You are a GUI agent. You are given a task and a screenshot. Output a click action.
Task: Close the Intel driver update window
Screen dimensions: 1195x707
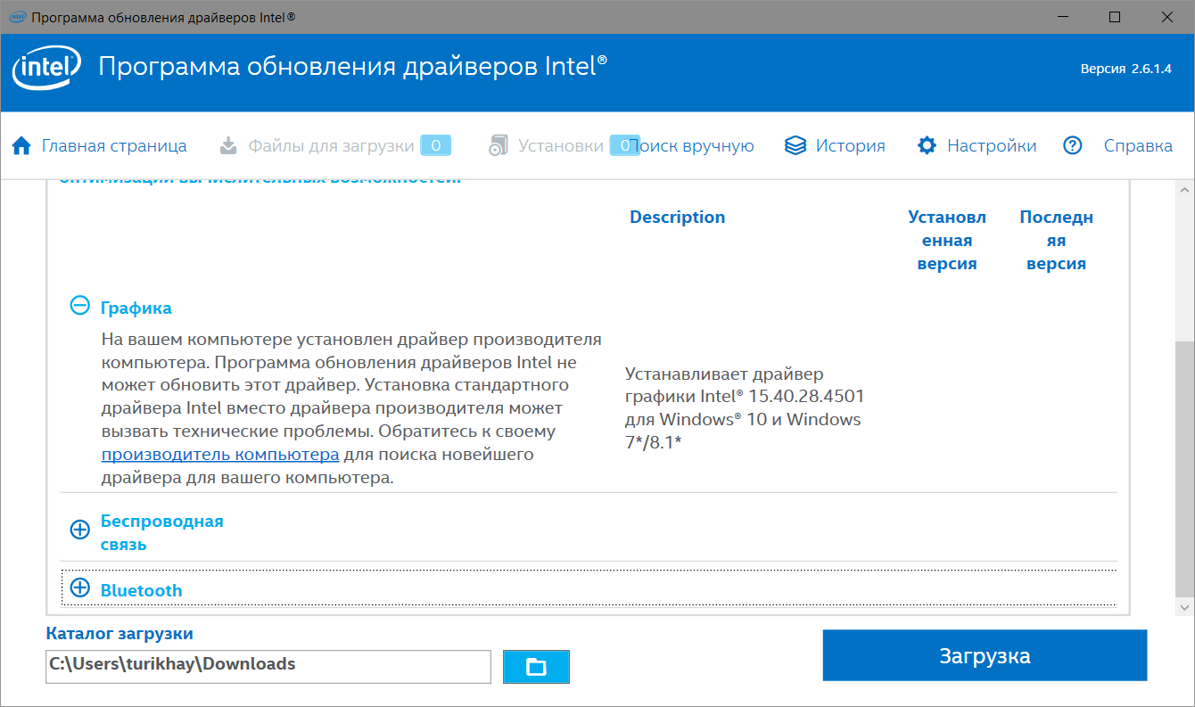[1166, 17]
